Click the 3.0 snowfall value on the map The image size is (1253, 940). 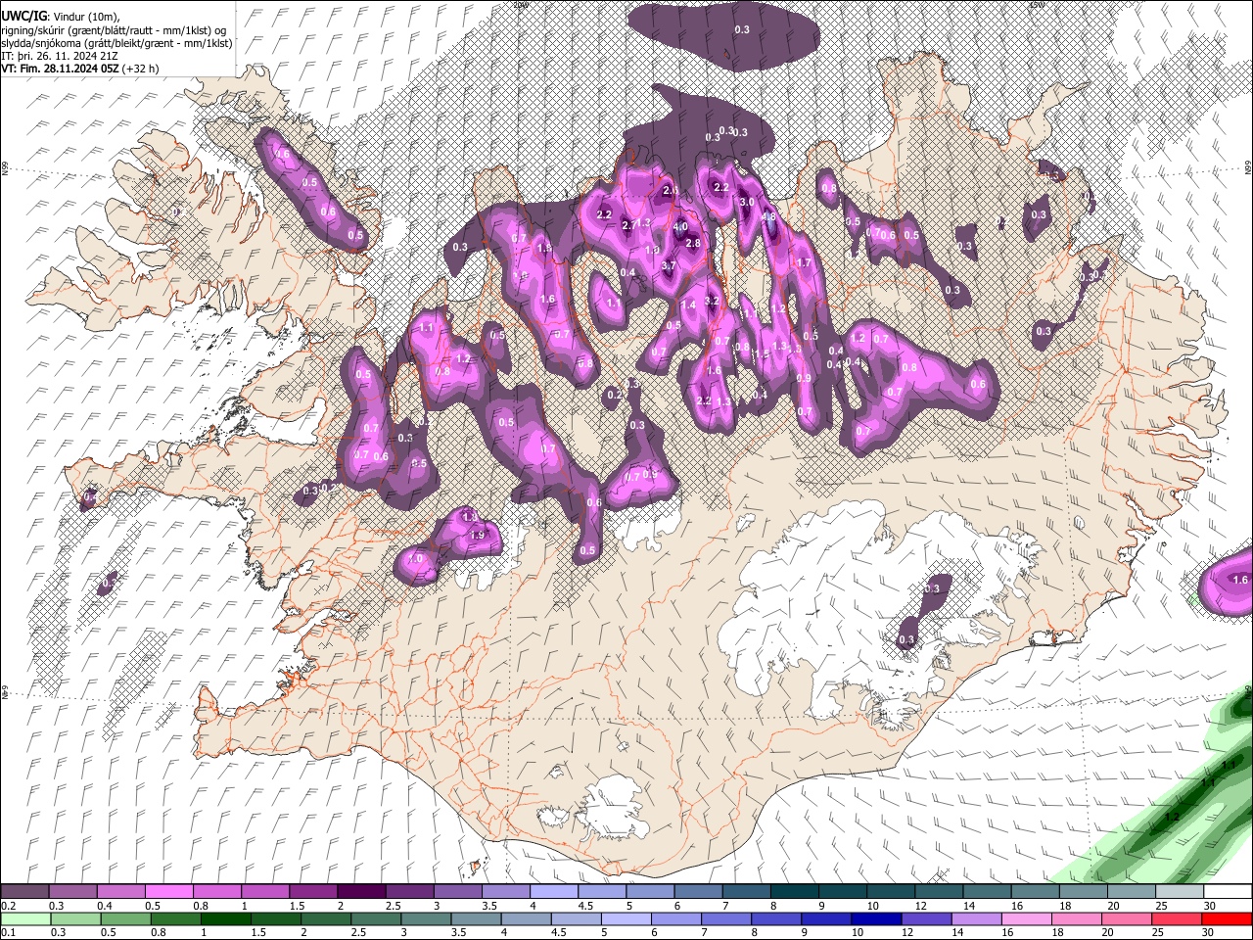[x=746, y=202]
